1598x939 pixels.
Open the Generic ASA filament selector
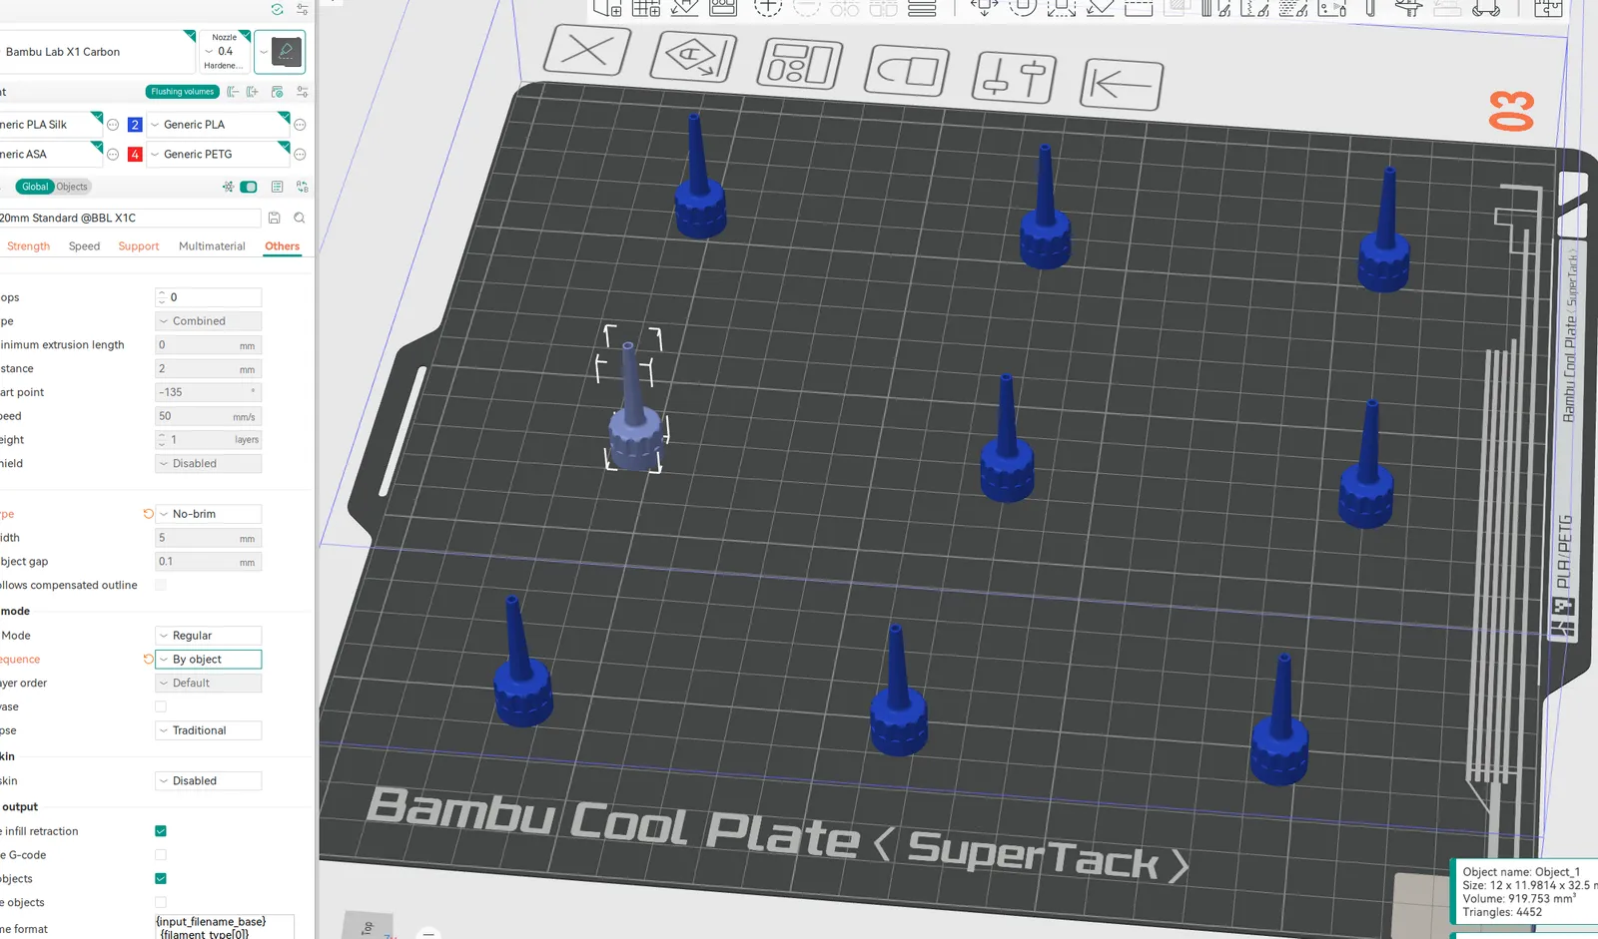click(x=51, y=155)
